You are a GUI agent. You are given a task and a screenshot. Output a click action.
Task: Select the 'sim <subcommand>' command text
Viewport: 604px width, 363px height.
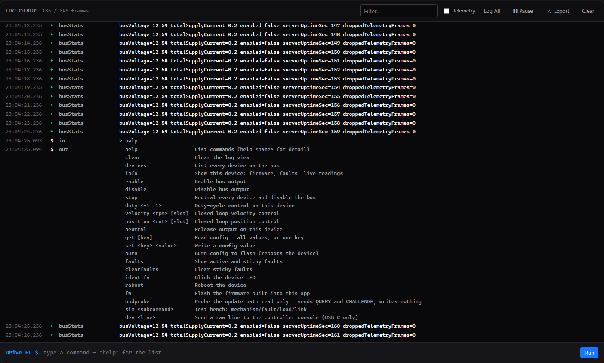click(149, 309)
